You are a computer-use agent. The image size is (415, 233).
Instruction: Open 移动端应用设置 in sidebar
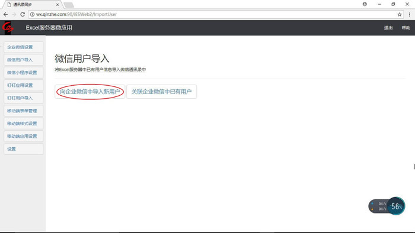click(23, 136)
